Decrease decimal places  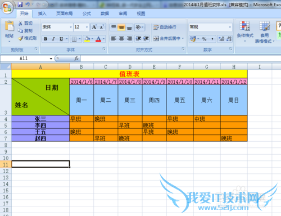click(x=229, y=39)
